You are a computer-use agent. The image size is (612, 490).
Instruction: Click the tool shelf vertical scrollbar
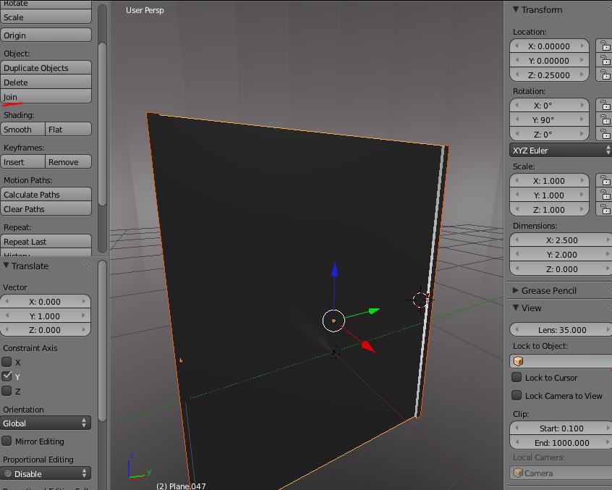coord(102,124)
